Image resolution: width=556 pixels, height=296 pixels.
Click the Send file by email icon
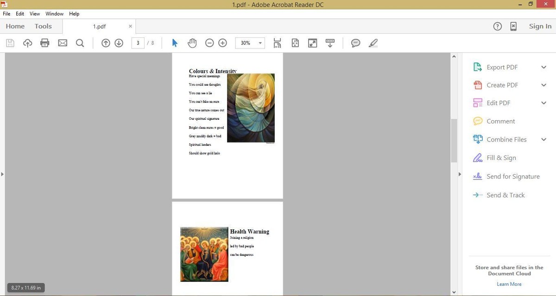[x=63, y=43]
